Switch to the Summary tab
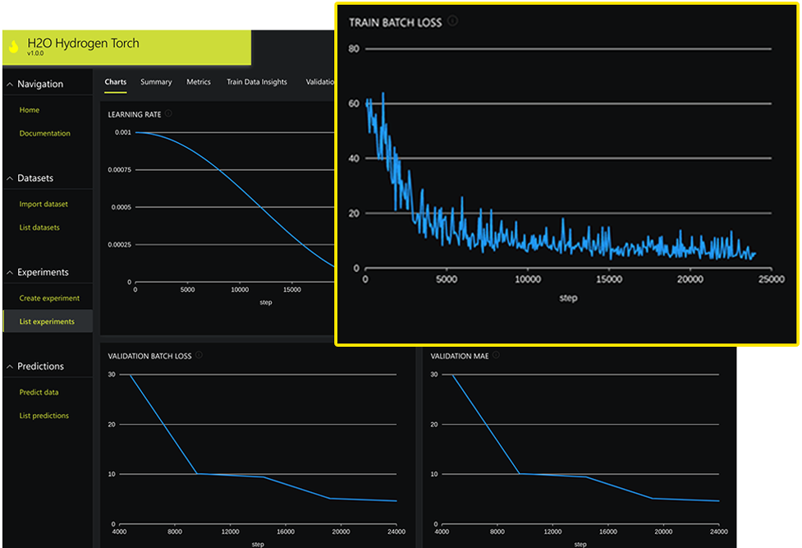The image size is (802, 548). pyautogui.click(x=156, y=82)
